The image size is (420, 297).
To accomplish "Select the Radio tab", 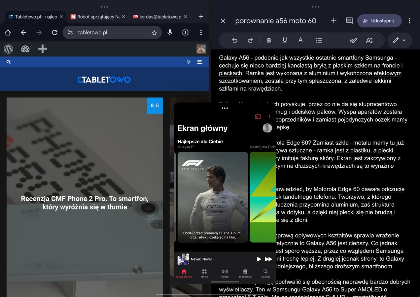I will pyautogui.click(x=225, y=274).
